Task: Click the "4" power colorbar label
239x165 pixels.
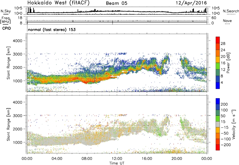Action: [222, 82]
